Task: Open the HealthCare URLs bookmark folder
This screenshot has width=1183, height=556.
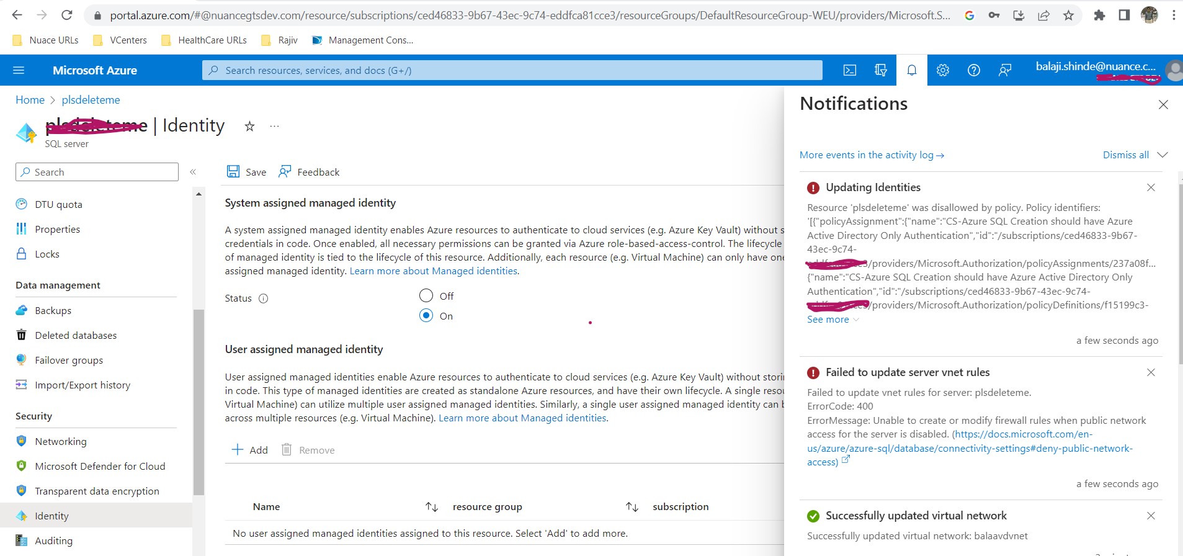Action: point(203,40)
